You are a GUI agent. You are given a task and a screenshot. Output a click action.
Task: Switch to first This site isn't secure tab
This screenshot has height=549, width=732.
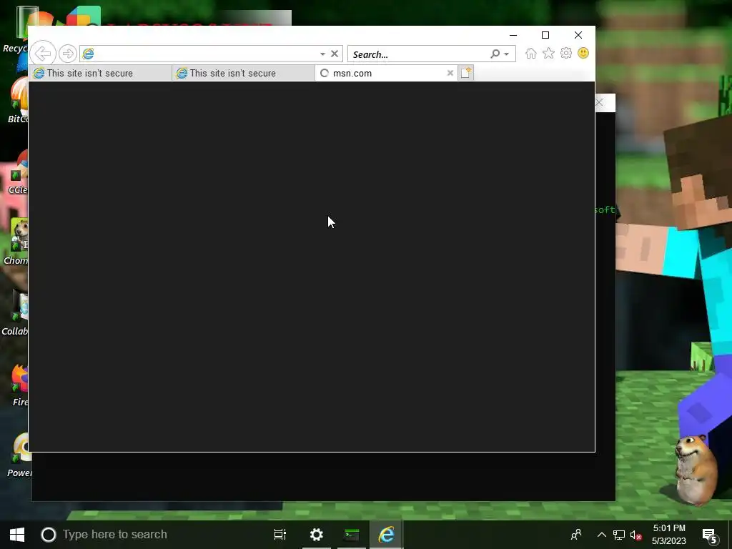pyautogui.click(x=100, y=74)
